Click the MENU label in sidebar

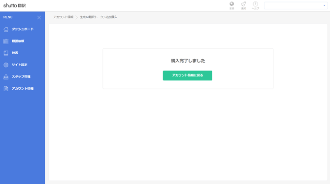coord(8,17)
